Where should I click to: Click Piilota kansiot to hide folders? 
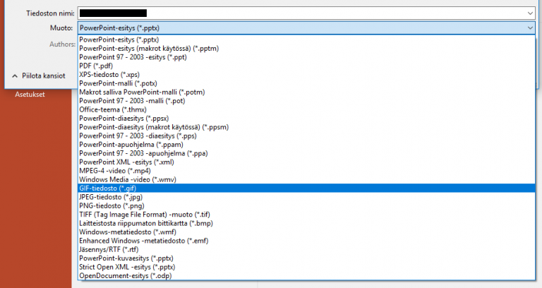pyautogui.click(x=40, y=75)
